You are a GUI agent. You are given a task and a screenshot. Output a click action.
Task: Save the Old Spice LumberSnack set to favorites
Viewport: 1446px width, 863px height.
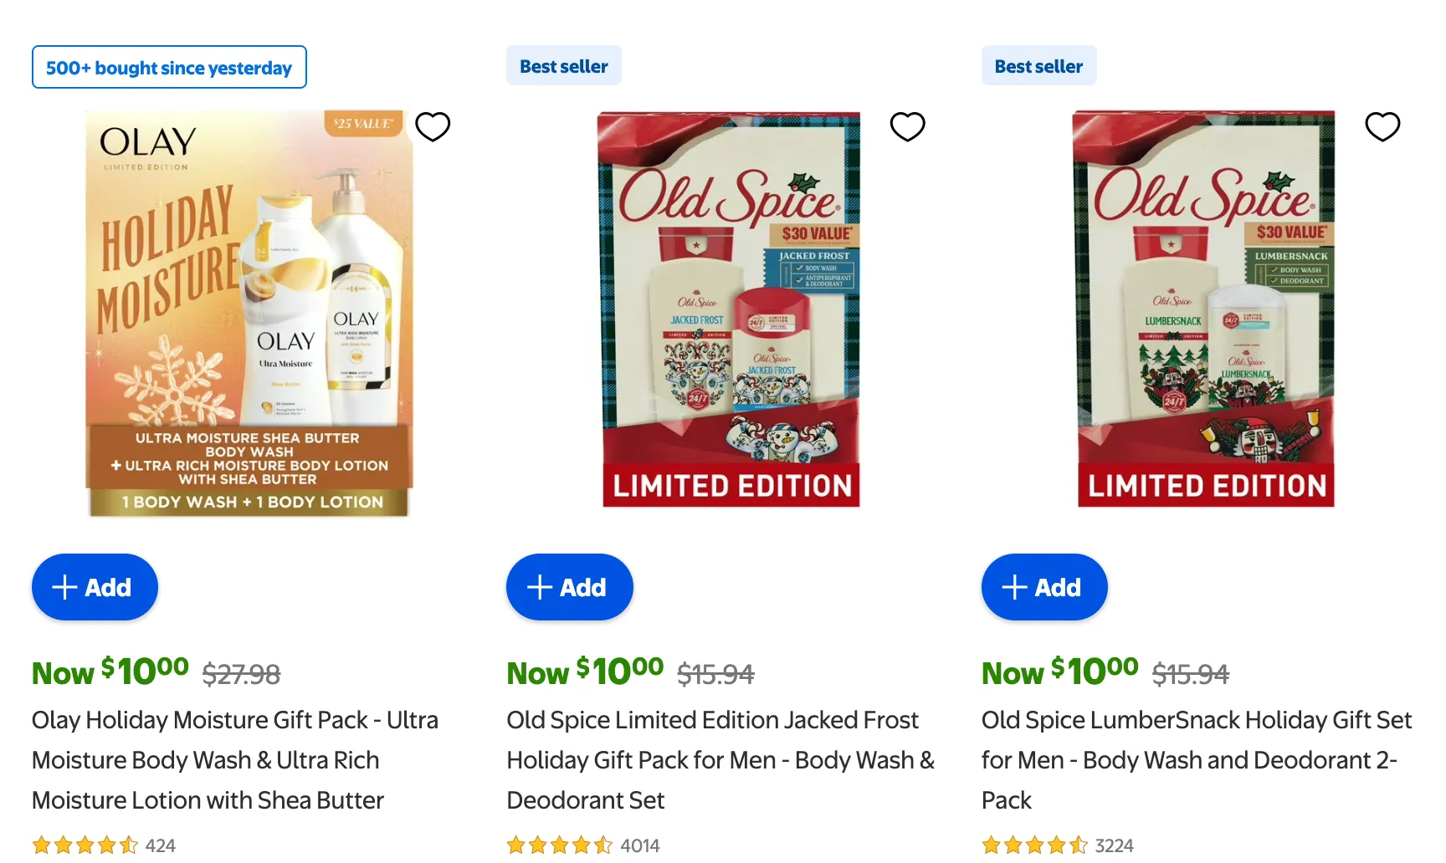1382,127
